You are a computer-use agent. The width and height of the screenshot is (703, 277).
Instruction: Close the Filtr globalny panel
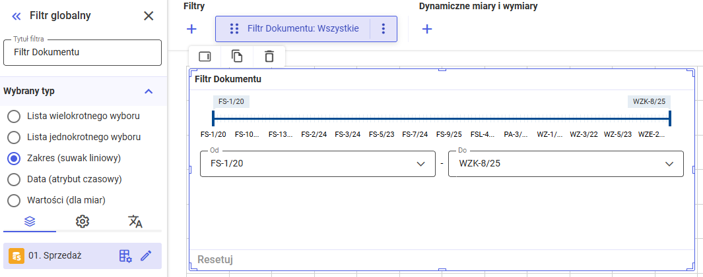[149, 16]
